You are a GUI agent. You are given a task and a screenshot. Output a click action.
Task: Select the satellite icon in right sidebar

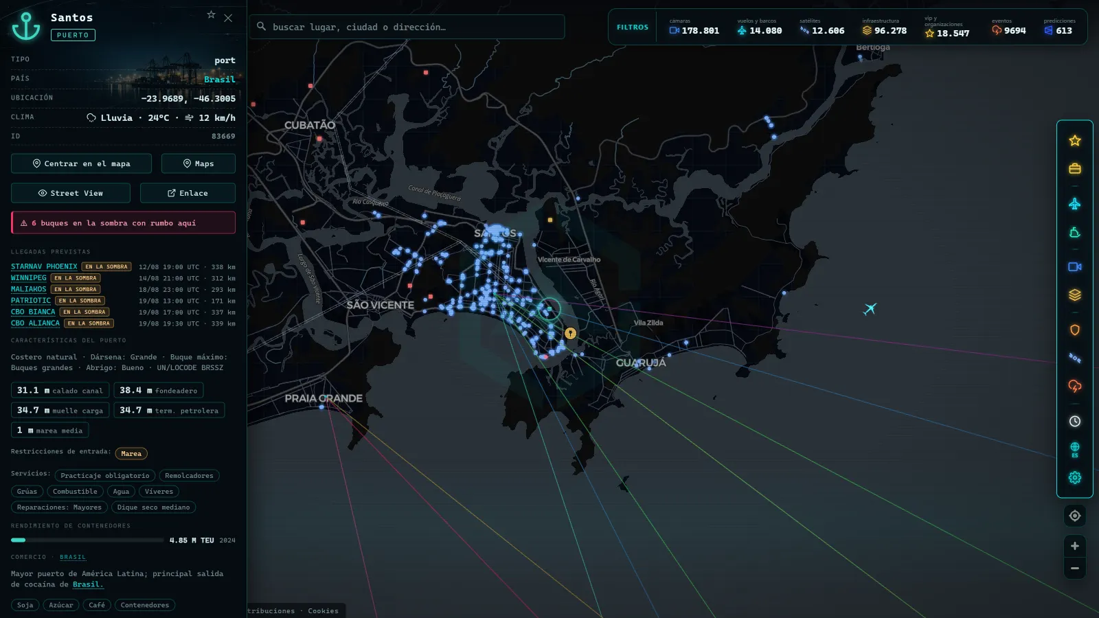coord(1075,358)
